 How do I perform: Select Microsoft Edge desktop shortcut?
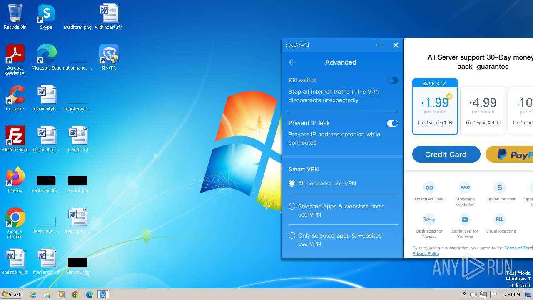46,57
